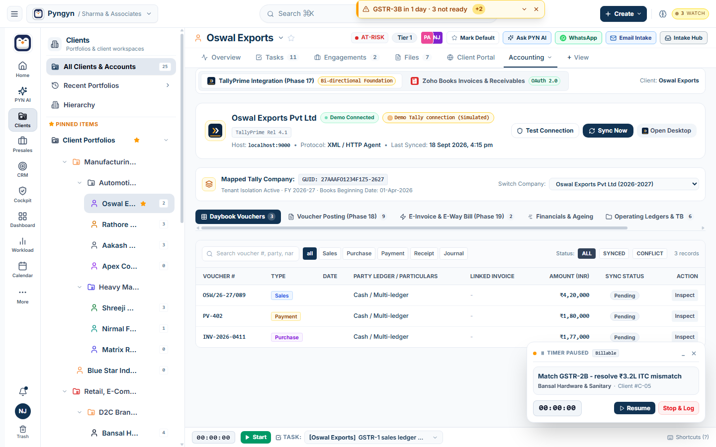The width and height of the screenshot is (716, 447).
Task: Open Trash bin icon
Action: pyautogui.click(x=23, y=432)
